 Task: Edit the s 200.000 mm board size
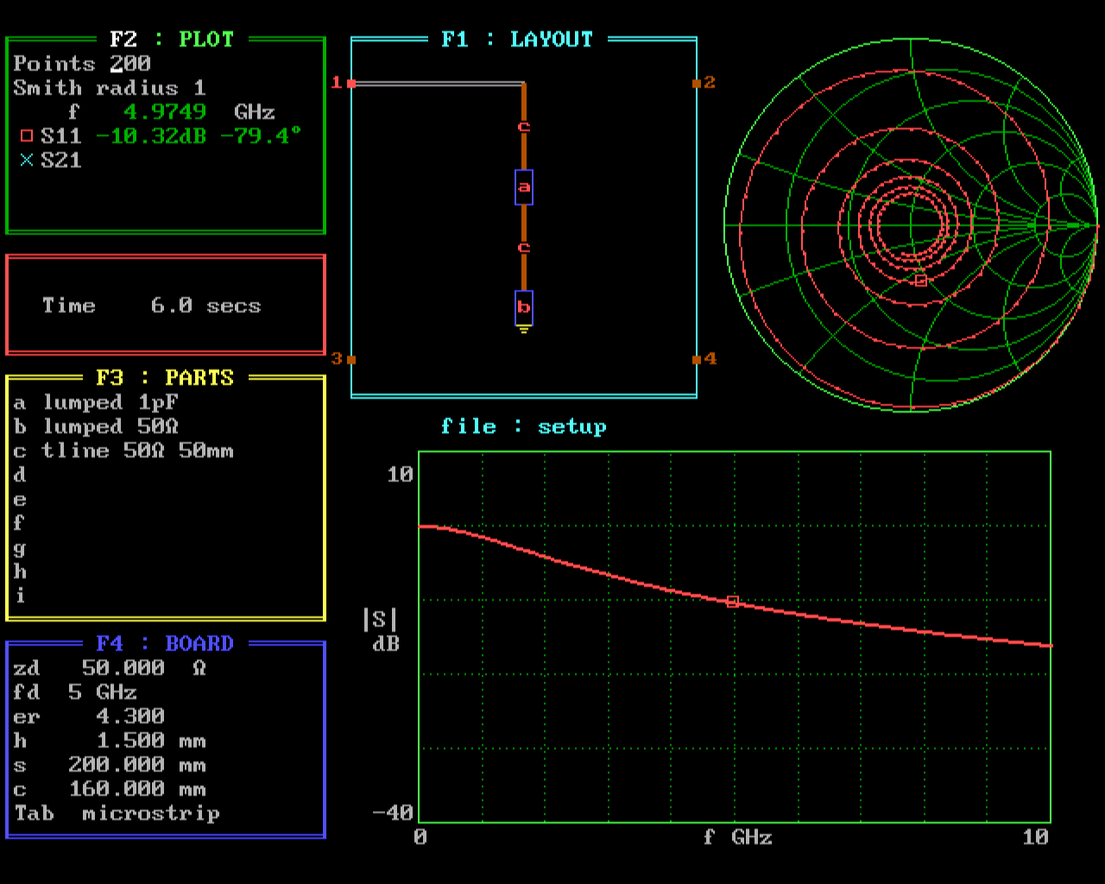[x=110, y=765]
